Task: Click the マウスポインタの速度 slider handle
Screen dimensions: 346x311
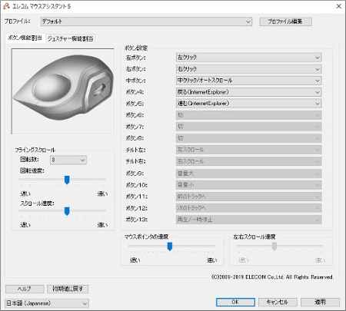Action: point(170,246)
